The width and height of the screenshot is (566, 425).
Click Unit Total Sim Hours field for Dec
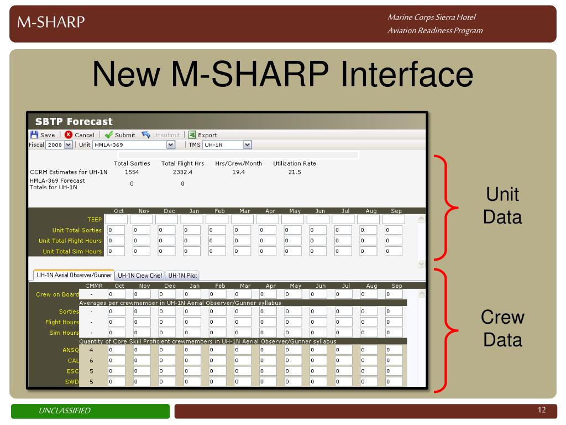166,251
